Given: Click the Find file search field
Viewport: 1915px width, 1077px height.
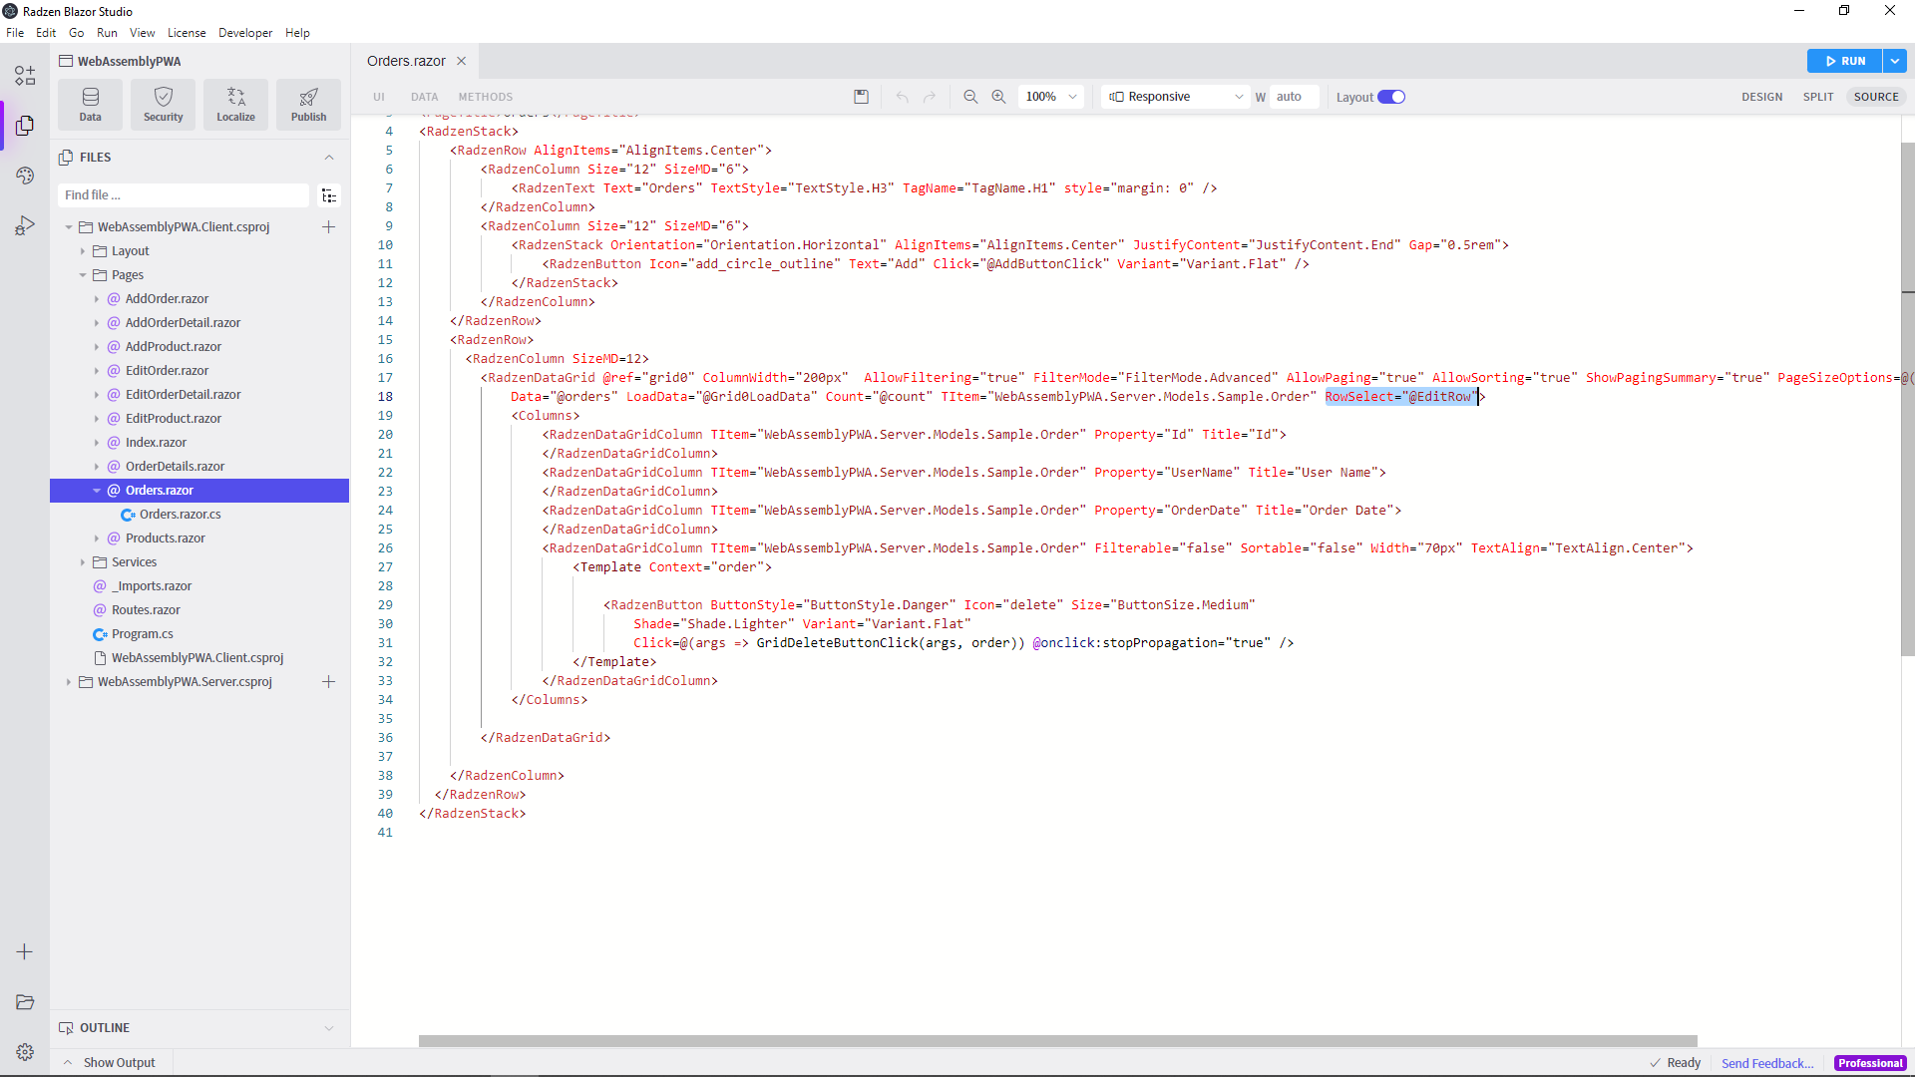Looking at the screenshot, I should coord(185,195).
